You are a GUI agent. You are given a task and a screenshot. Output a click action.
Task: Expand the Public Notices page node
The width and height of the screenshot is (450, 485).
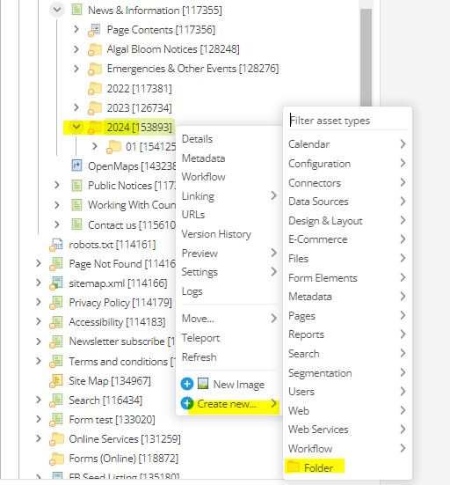tap(57, 185)
